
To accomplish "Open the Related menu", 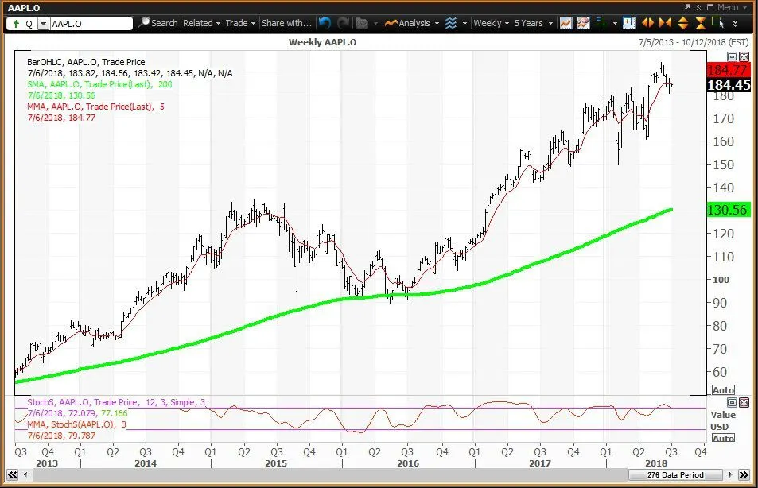I will [200, 23].
